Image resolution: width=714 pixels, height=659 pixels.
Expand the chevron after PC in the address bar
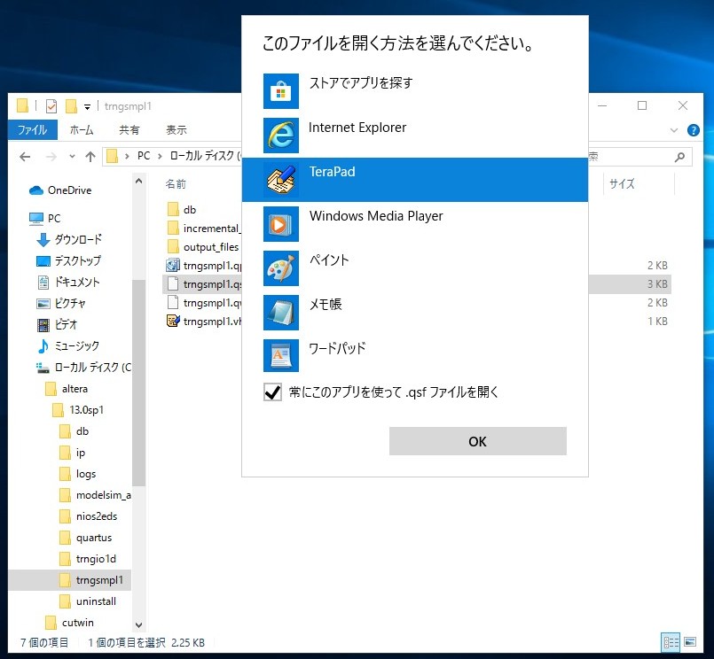pos(160,157)
